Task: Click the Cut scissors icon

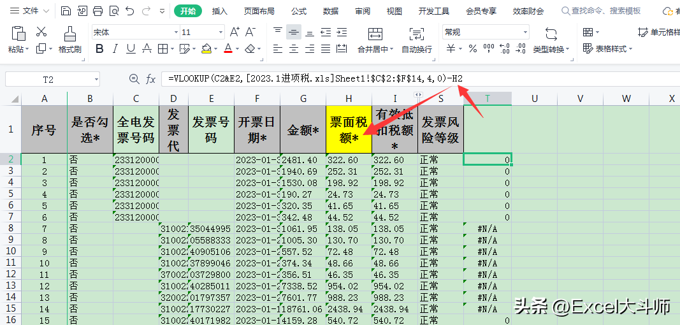Action: point(41,31)
